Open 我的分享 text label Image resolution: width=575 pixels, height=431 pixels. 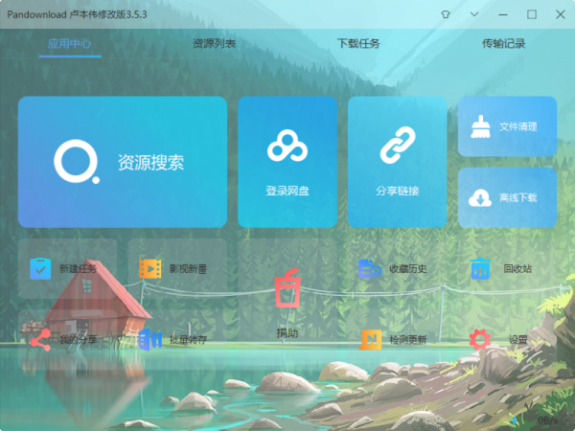[79, 340]
